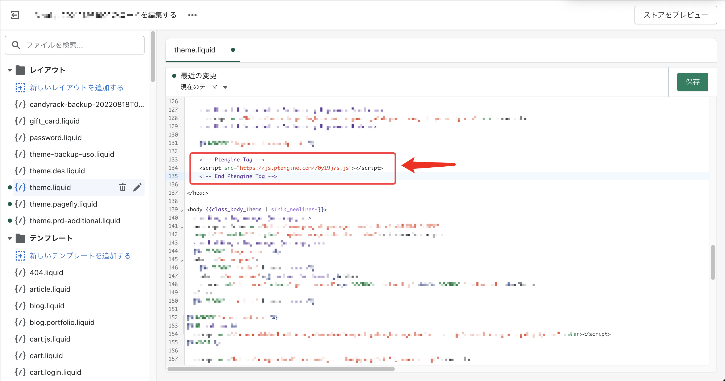Click the ストアをプレビュー button
725x381 pixels.
(676, 15)
